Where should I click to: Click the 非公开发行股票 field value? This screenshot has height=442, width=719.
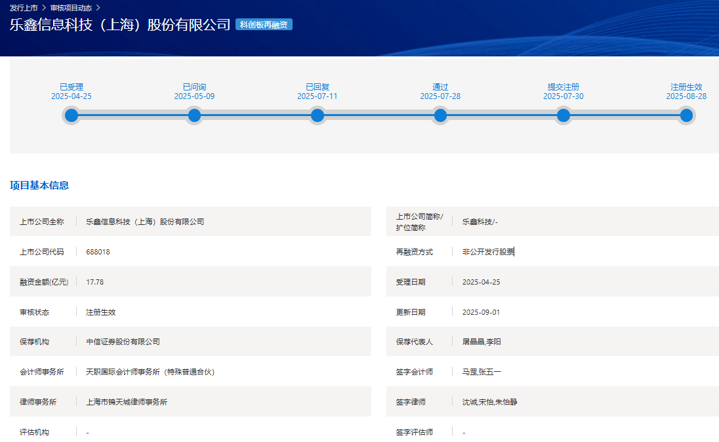(488, 252)
